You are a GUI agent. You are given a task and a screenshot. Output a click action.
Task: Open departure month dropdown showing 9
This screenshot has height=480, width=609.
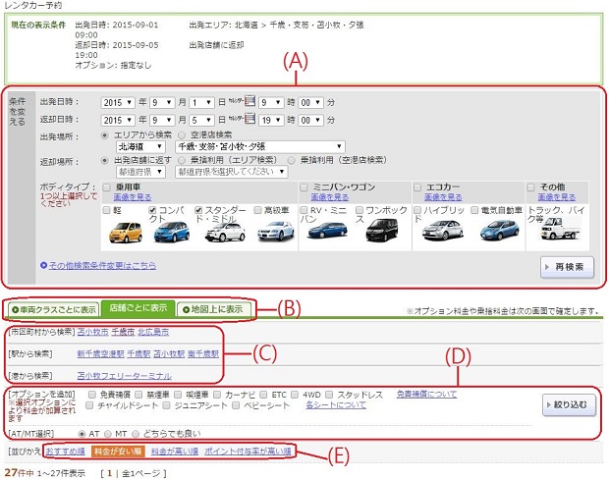162,102
